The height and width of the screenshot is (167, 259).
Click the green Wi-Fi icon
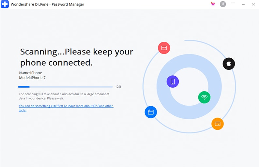(204, 97)
